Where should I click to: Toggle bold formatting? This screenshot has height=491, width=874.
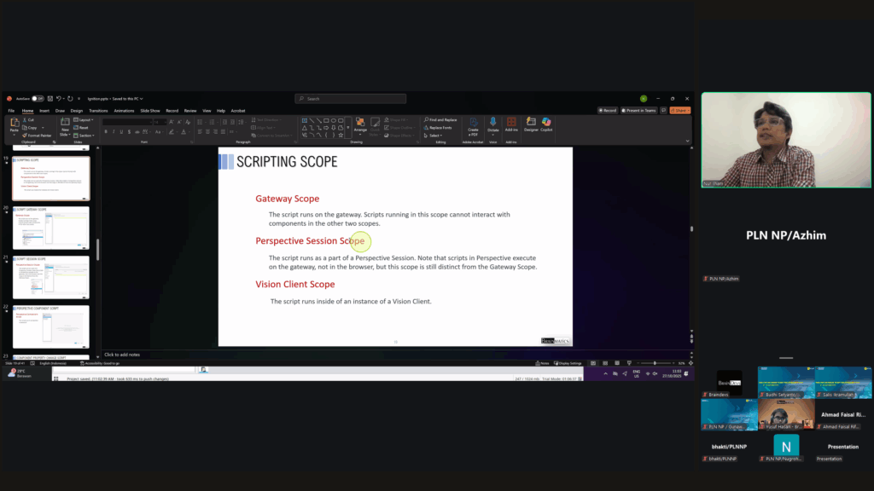(x=106, y=131)
